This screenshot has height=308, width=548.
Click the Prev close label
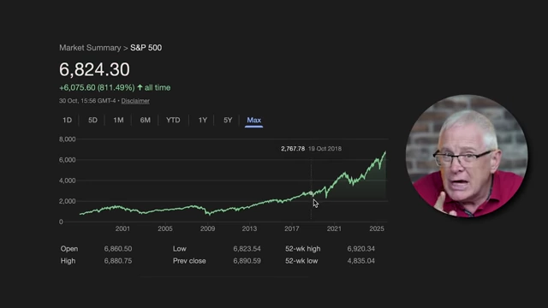[x=189, y=261]
